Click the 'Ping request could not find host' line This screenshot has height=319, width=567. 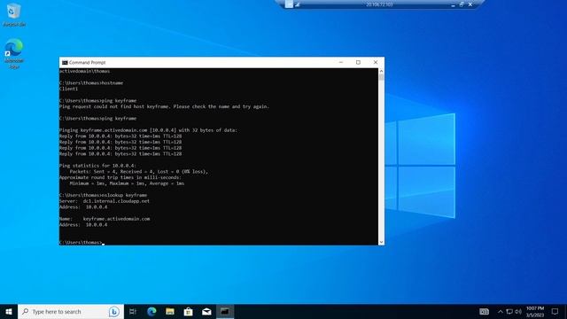click(x=164, y=106)
